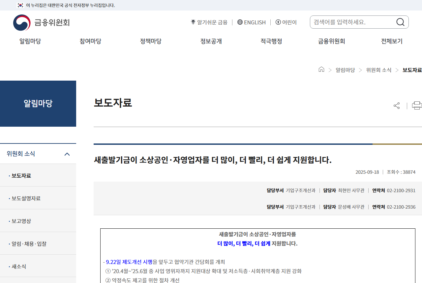Click the globe icon next to ENGLISH
This screenshot has width=422, height=283.
[240, 22]
